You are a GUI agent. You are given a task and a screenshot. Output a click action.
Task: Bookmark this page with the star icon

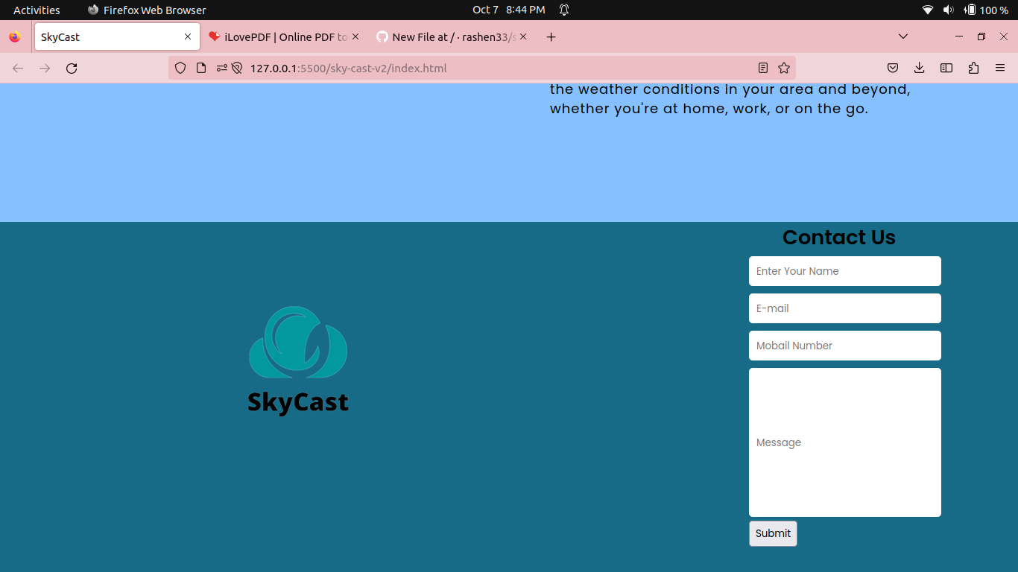(x=784, y=68)
